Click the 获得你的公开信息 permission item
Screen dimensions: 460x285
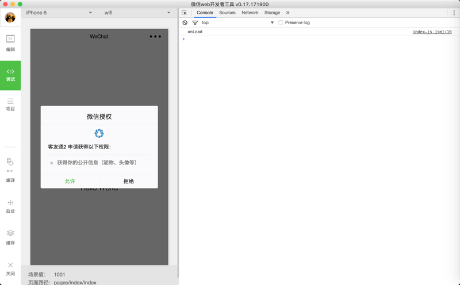point(97,162)
